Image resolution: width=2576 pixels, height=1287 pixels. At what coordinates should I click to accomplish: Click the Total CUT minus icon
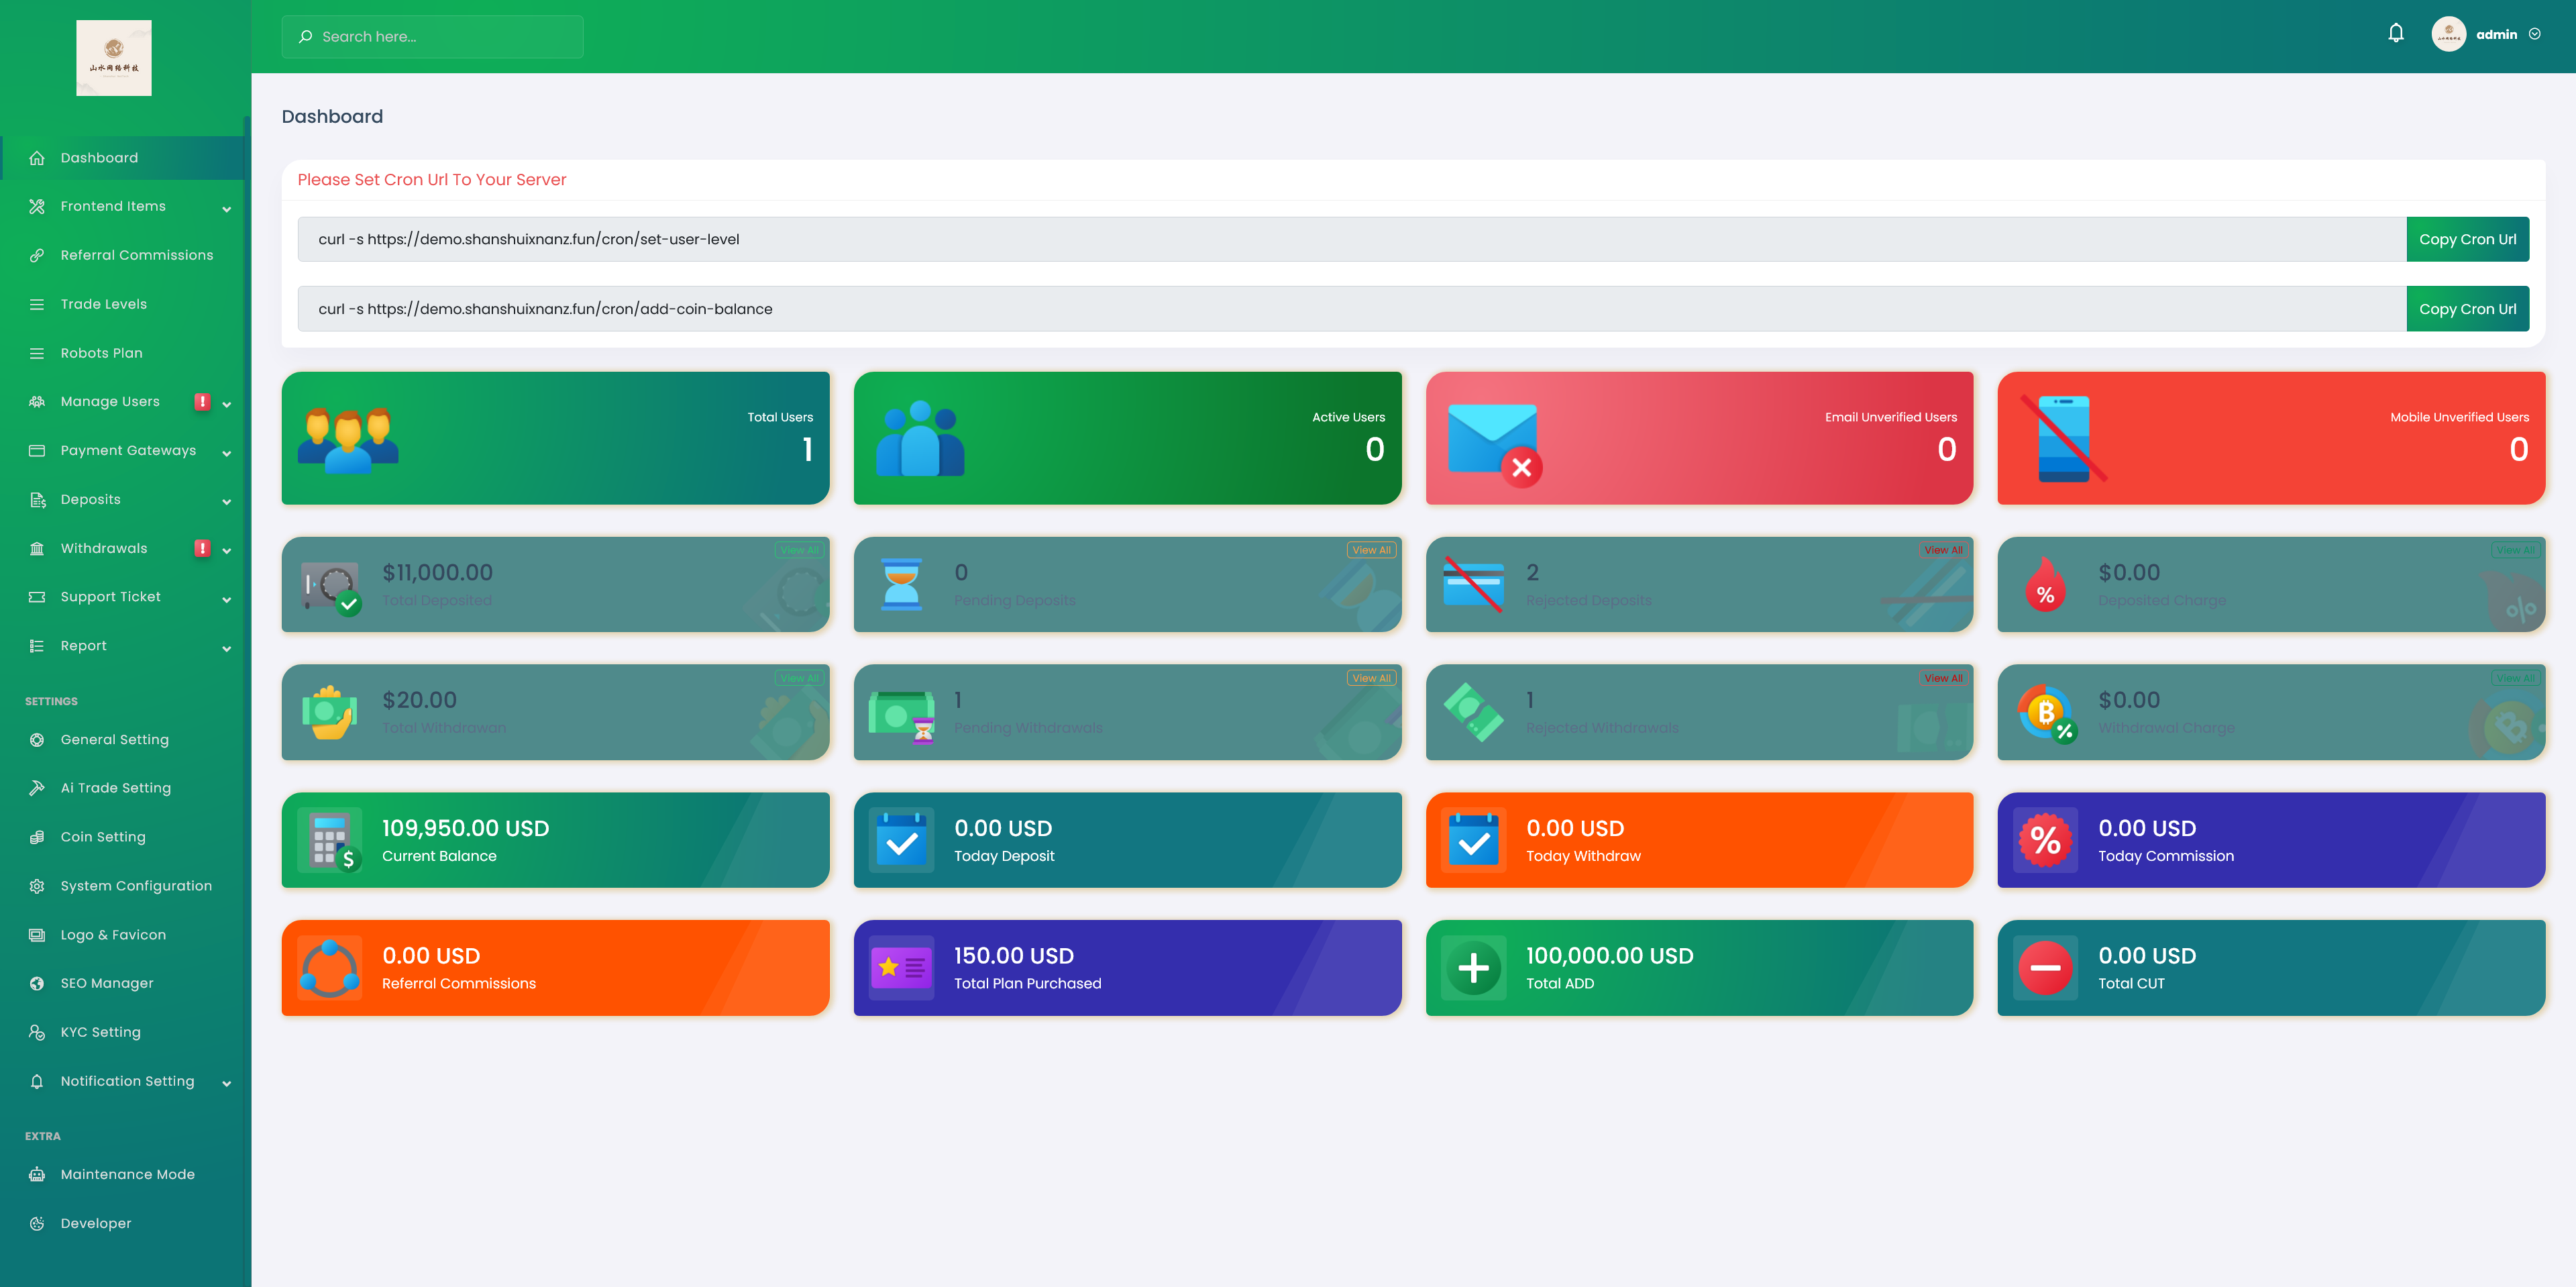[2045, 968]
